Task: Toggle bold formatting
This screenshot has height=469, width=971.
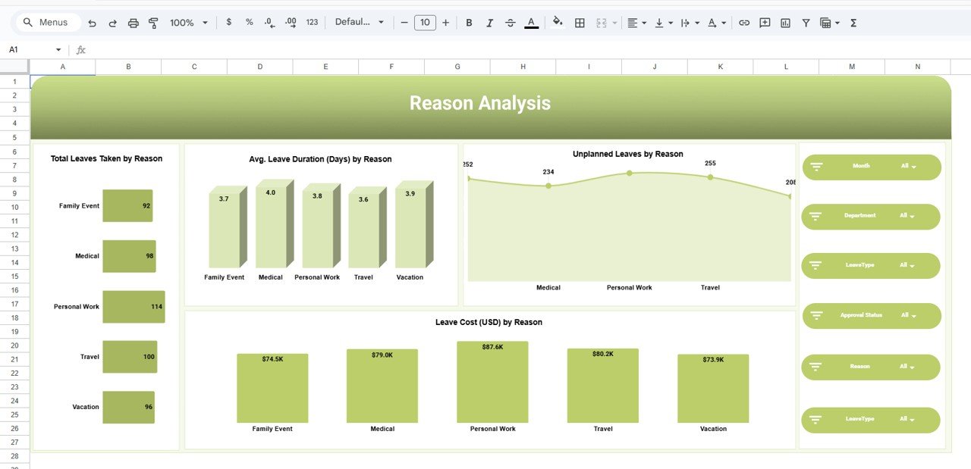Action: [x=469, y=22]
